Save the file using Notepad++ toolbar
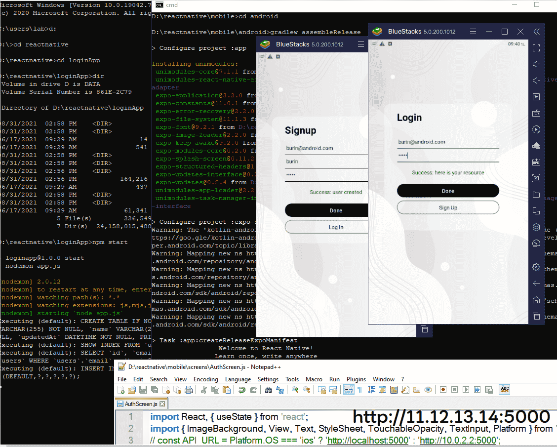This screenshot has width=557, height=447. point(143,390)
